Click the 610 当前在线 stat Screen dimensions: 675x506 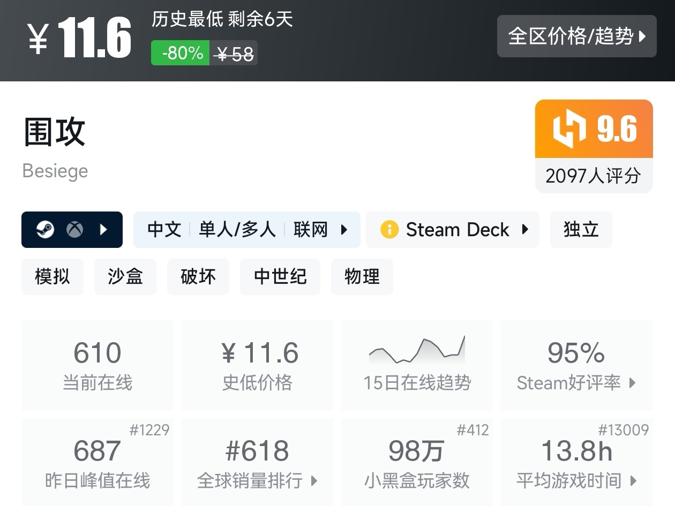click(x=97, y=366)
